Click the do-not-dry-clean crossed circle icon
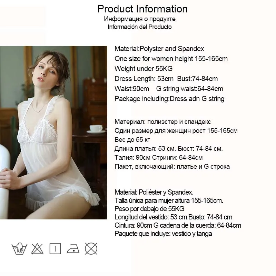276x276 pixels. pos(91,249)
